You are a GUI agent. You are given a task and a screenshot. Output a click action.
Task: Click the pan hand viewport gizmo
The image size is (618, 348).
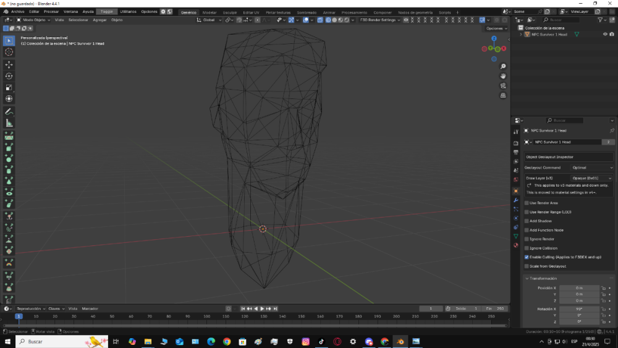pyautogui.click(x=503, y=76)
